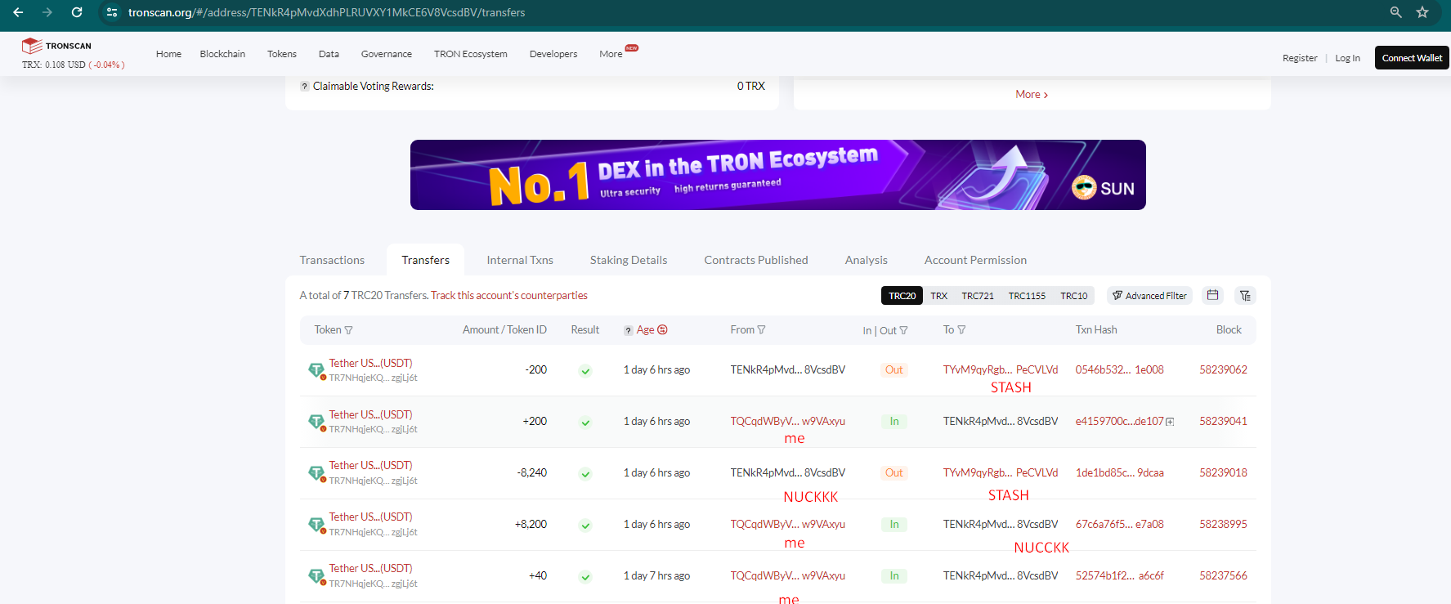Open the Token column filter
Image resolution: width=1451 pixels, height=604 pixels.
click(349, 330)
